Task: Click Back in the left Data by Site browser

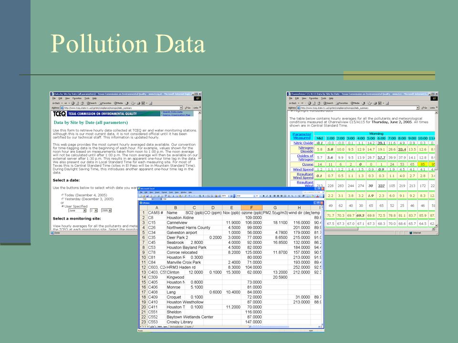Action: [x=56, y=103]
